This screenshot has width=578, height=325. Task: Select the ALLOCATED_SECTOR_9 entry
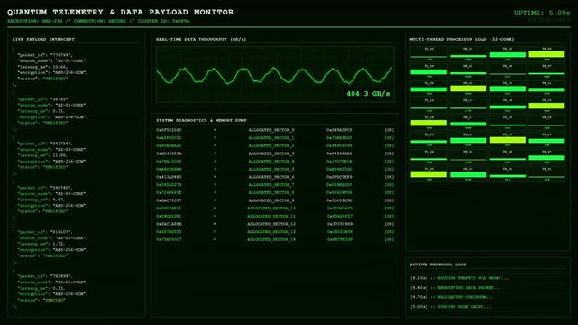(271, 200)
